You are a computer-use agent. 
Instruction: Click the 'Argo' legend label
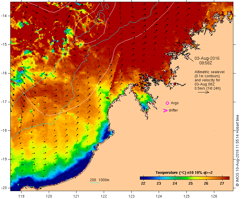click(x=175, y=103)
